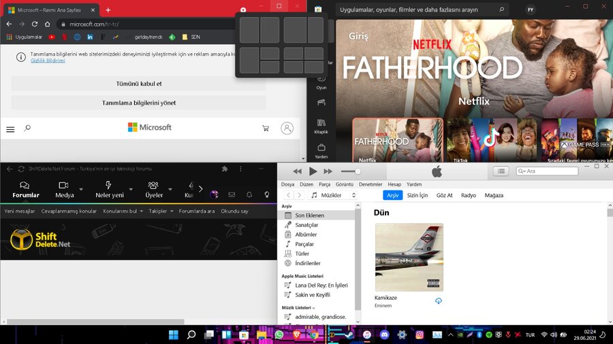The width and height of the screenshot is (613, 344).
Task: Click the Windows Start button on taskbar
Action: click(x=174, y=334)
